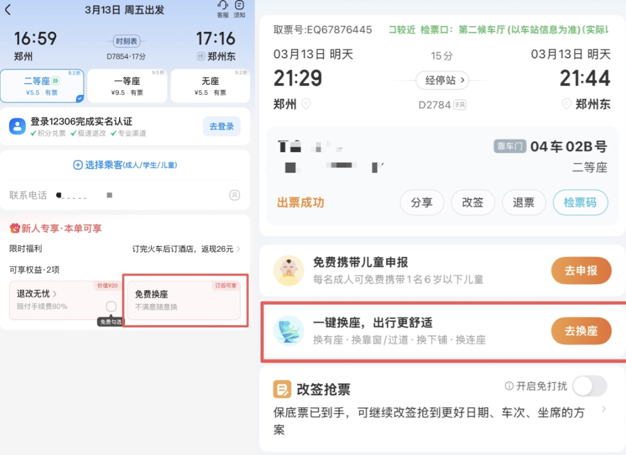This screenshot has height=455, width=626.
Task: Open the 须知 notice icon
Action: click(x=239, y=6)
